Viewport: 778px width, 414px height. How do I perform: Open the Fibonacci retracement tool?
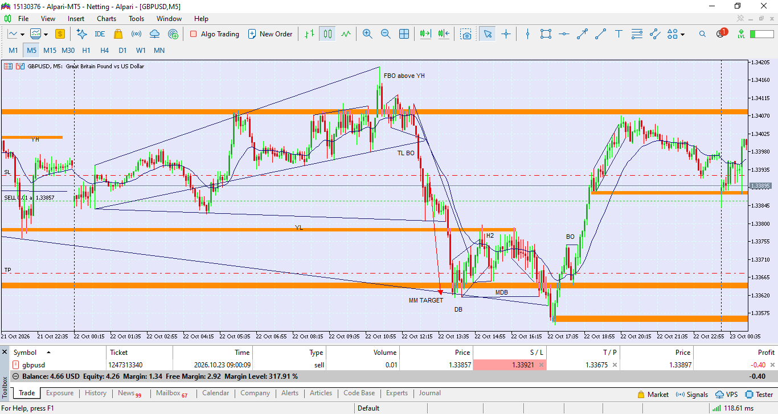point(637,34)
